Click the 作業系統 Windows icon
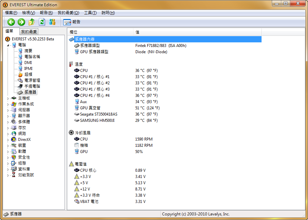Screen dimensions: 308x220 point(14,104)
